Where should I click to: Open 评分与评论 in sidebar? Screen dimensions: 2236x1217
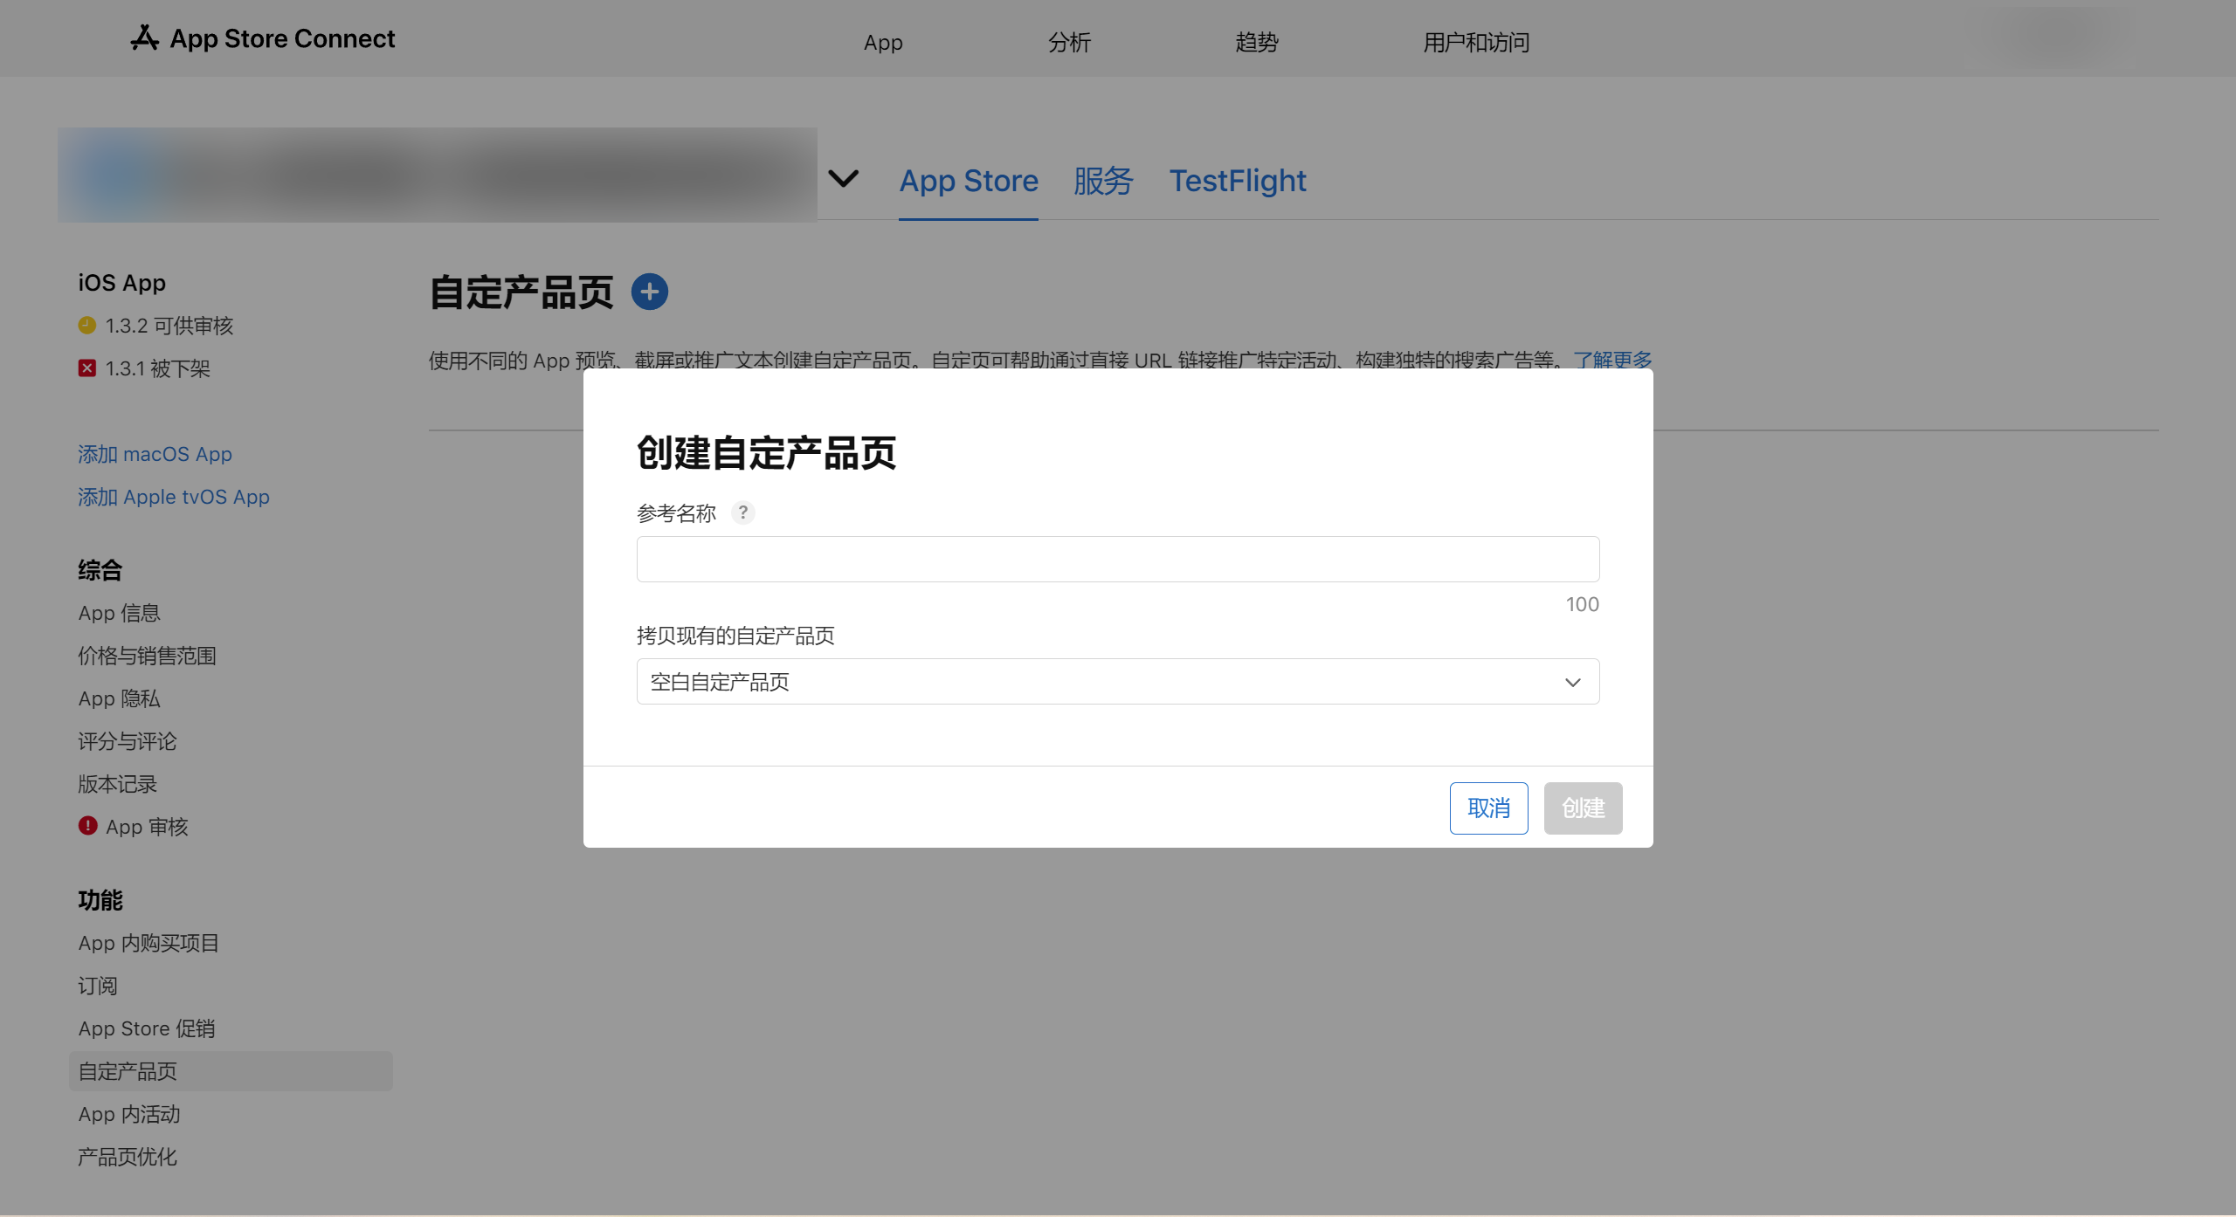pos(127,741)
